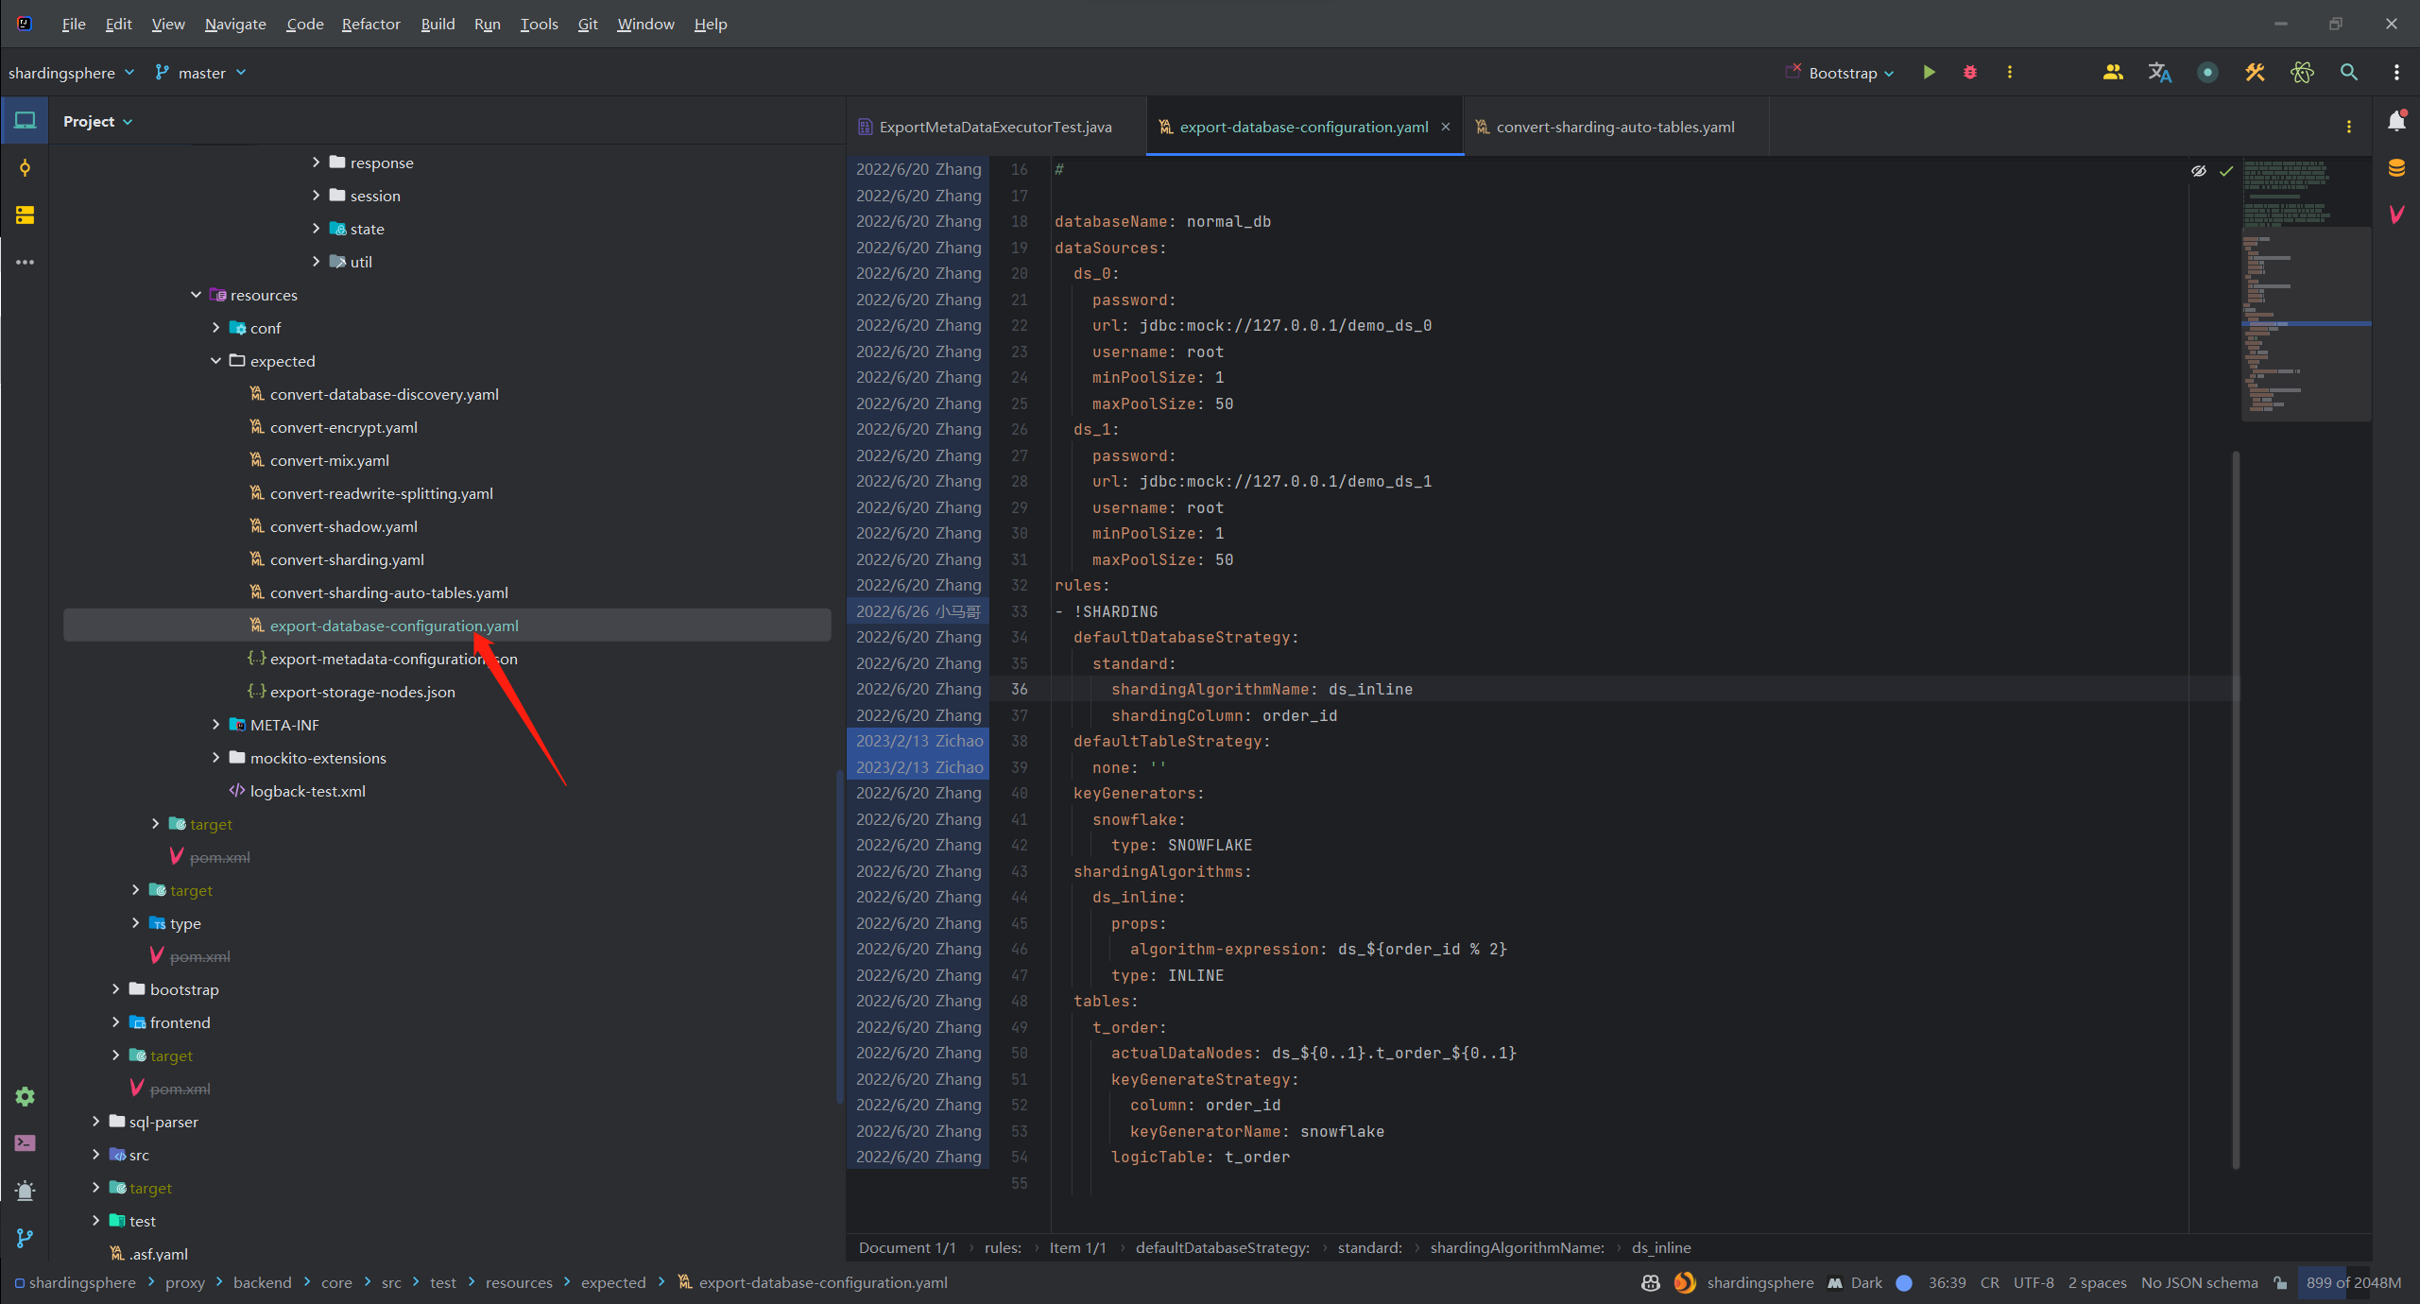Open the master branch dropdown
The image size is (2420, 1304).
pos(201,73)
